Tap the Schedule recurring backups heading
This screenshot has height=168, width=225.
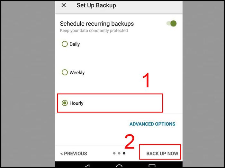(97, 24)
